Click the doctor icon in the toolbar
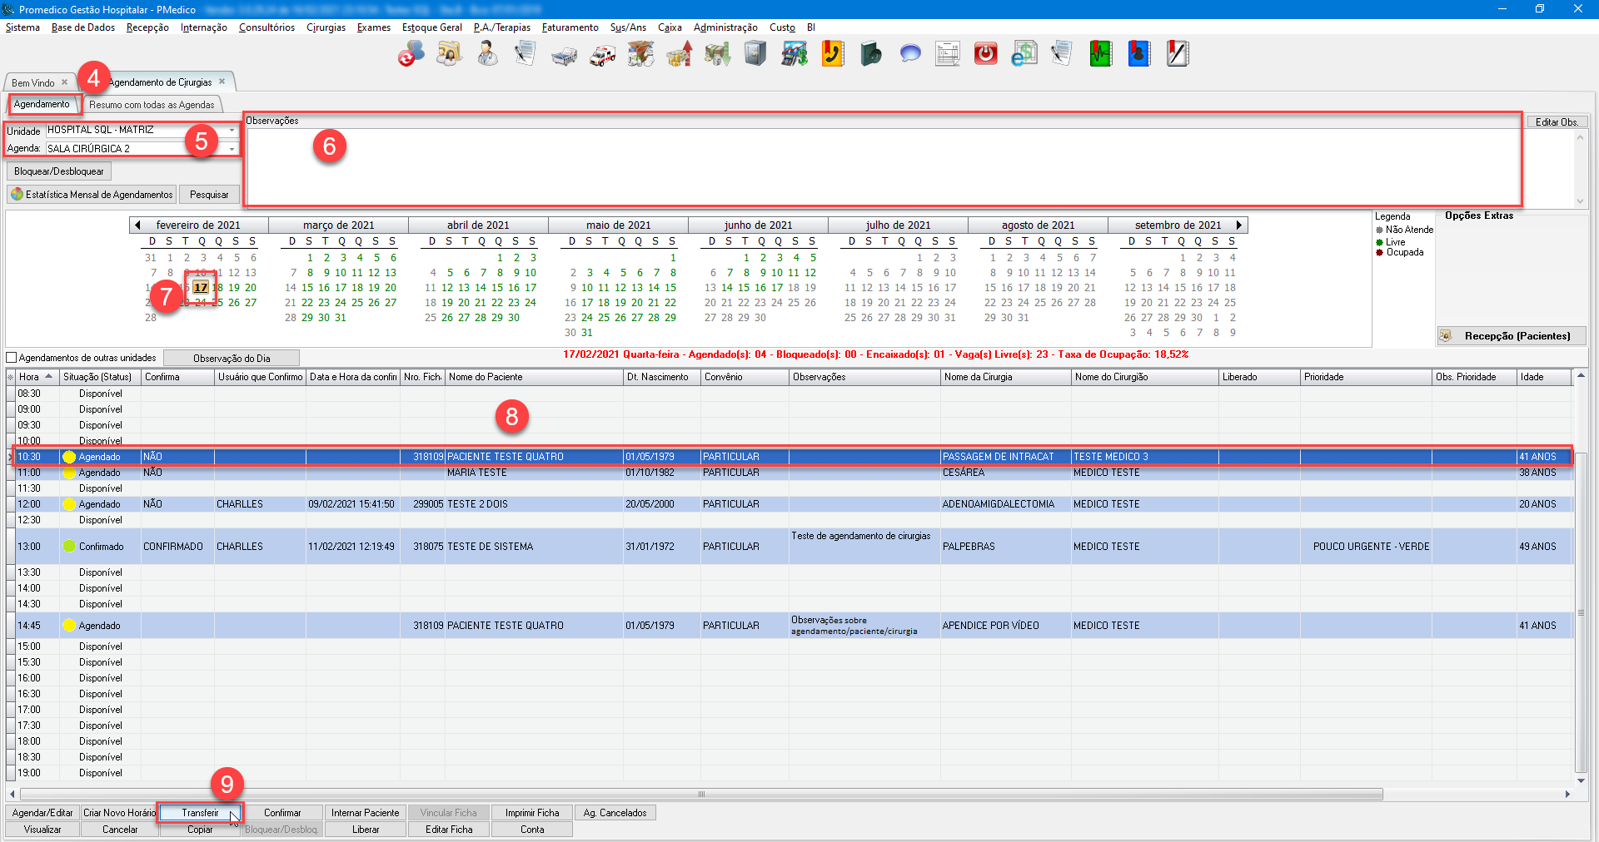1599x842 pixels. pyautogui.click(x=487, y=54)
